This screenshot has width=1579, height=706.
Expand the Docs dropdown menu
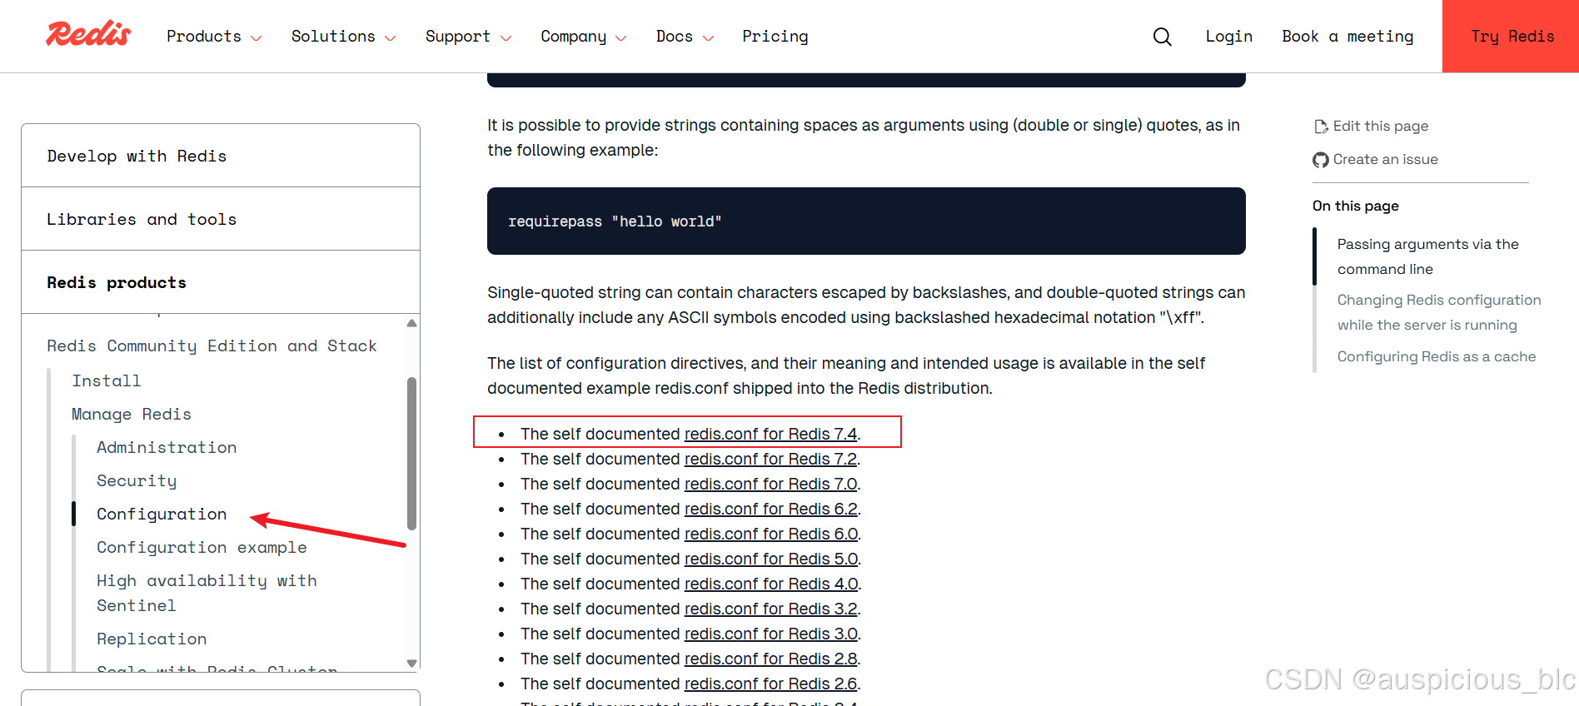point(685,37)
